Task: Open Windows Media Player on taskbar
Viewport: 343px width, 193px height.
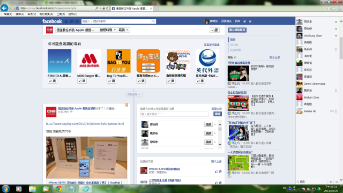Action: coord(19,189)
